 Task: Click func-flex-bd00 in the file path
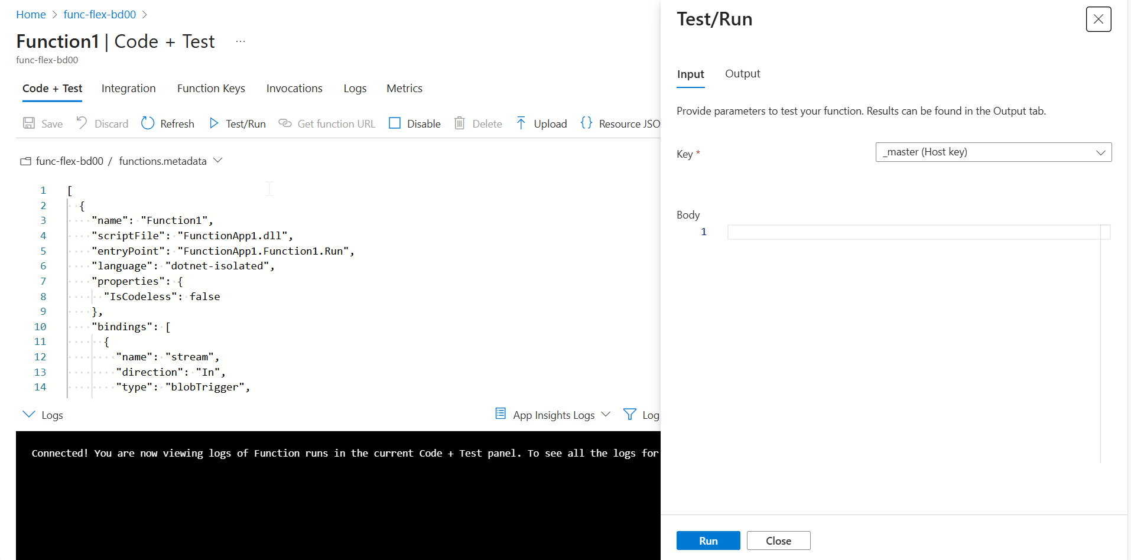pos(70,161)
